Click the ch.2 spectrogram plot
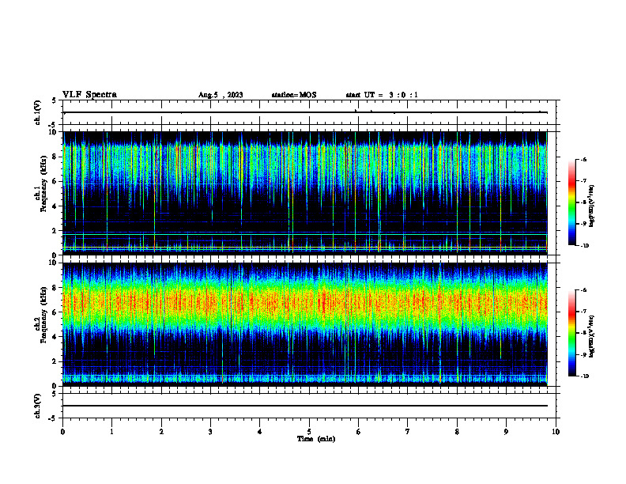Screen dimensions: 626x484 (305, 324)
